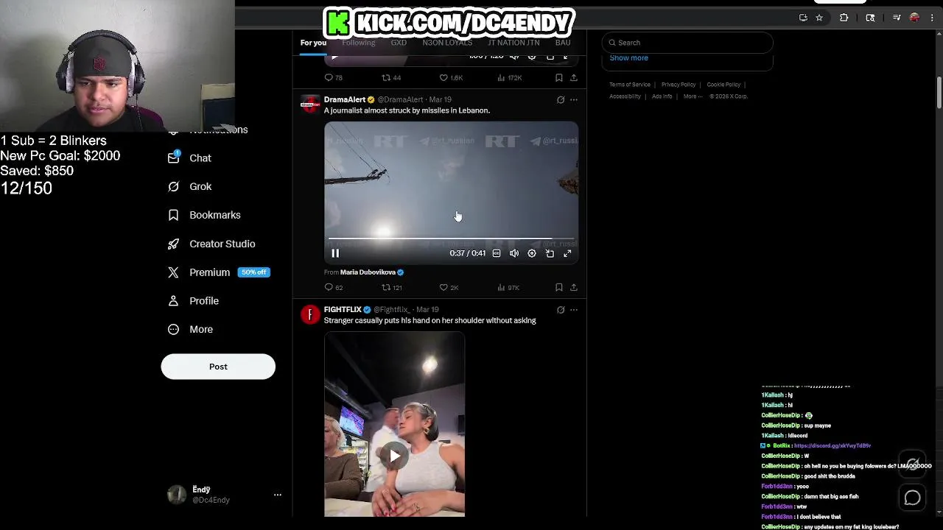Play the FIGHTFLIX video
Image resolution: width=943 pixels, height=530 pixels.
click(395, 456)
